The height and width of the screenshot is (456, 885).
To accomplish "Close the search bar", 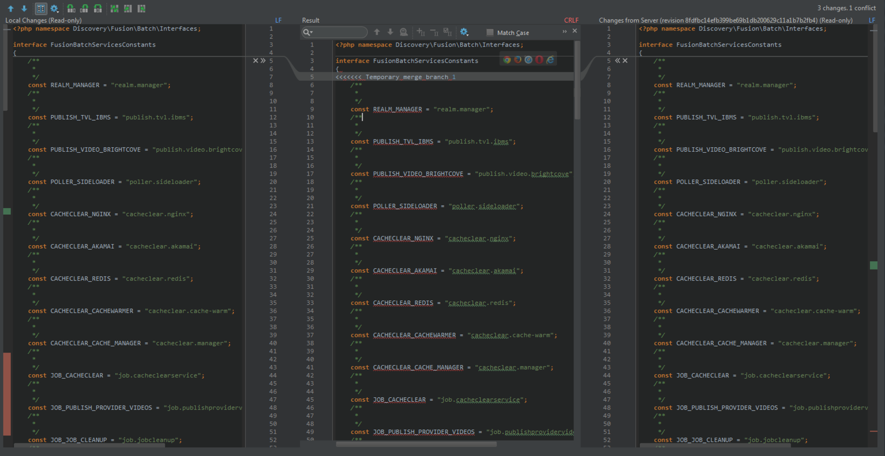I will point(575,31).
